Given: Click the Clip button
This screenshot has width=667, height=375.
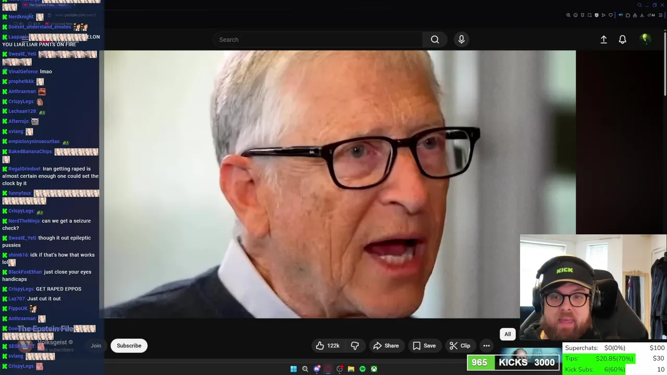Looking at the screenshot, I should pos(460,346).
